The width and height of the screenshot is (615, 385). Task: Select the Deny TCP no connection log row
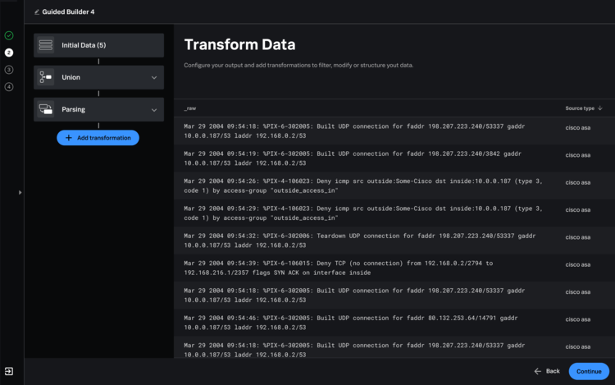pyautogui.click(x=394, y=268)
